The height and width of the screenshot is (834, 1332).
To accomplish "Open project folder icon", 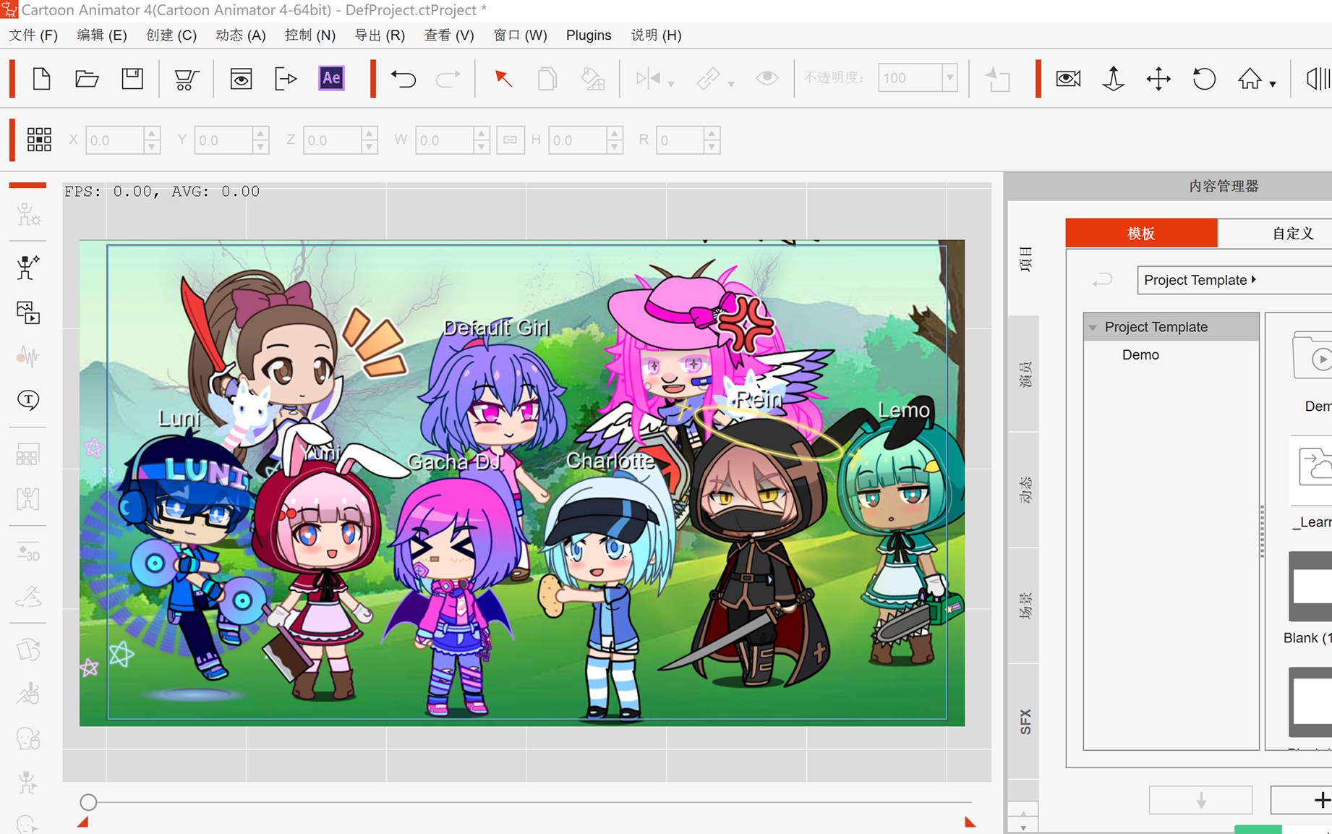I will point(87,78).
